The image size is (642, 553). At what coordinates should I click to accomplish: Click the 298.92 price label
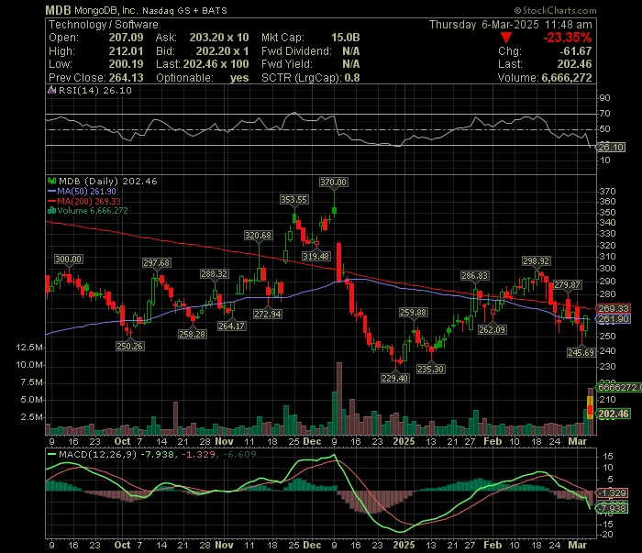pyautogui.click(x=537, y=261)
